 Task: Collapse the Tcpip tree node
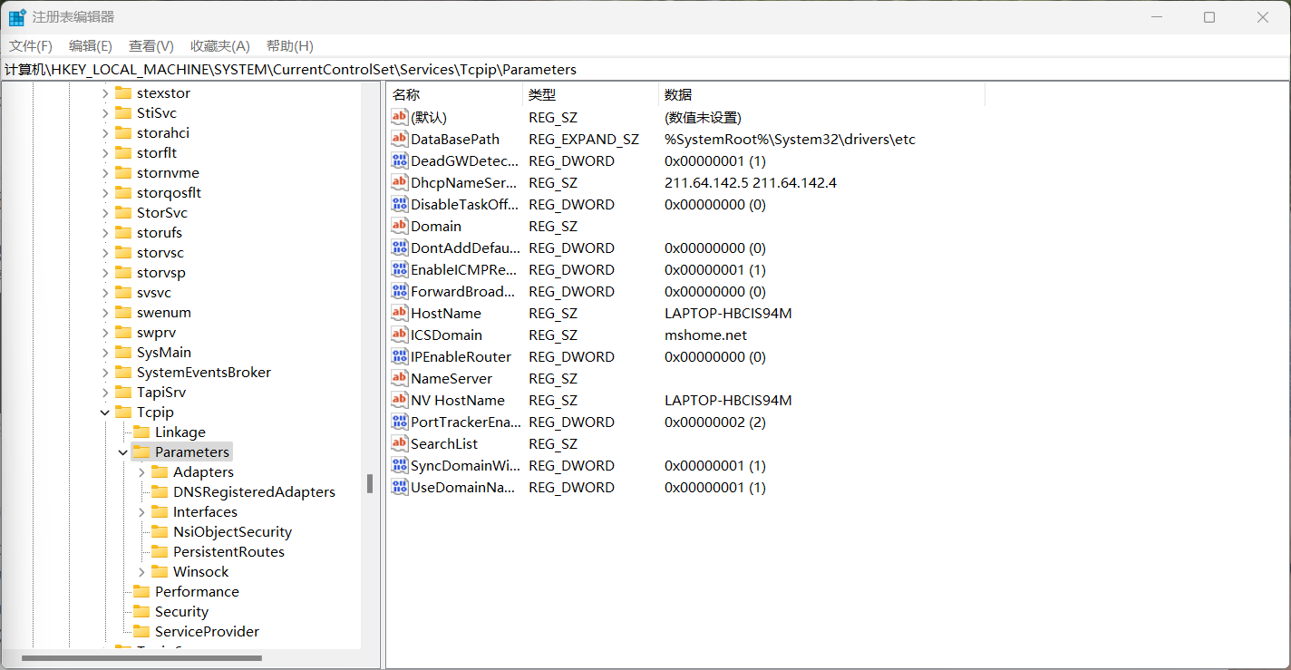[x=105, y=413]
